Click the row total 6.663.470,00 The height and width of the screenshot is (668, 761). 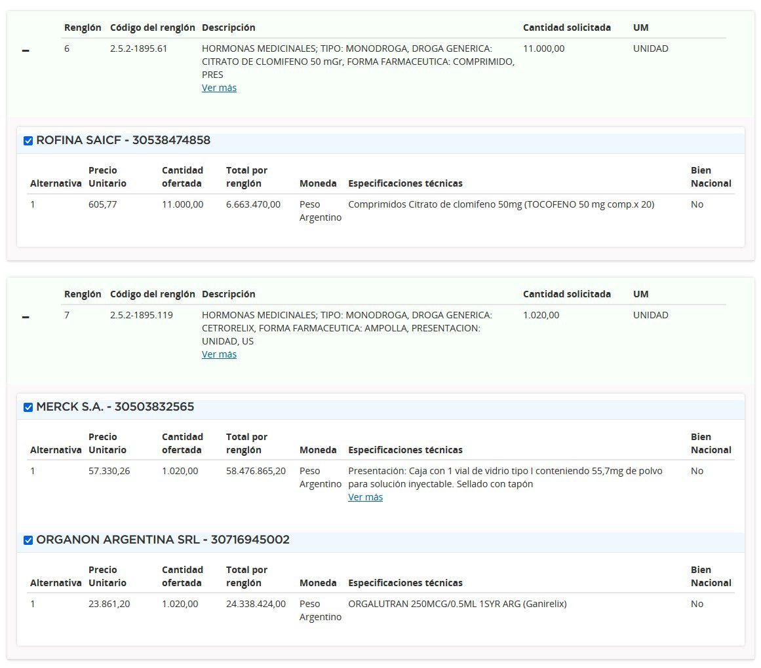(x=253, y=204)
